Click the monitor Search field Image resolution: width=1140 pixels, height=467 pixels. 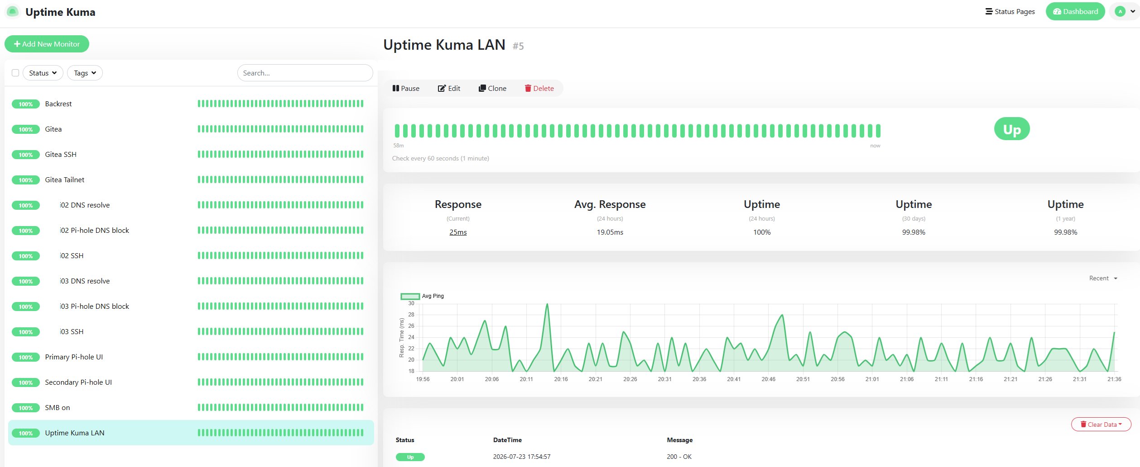click(305, 73)
